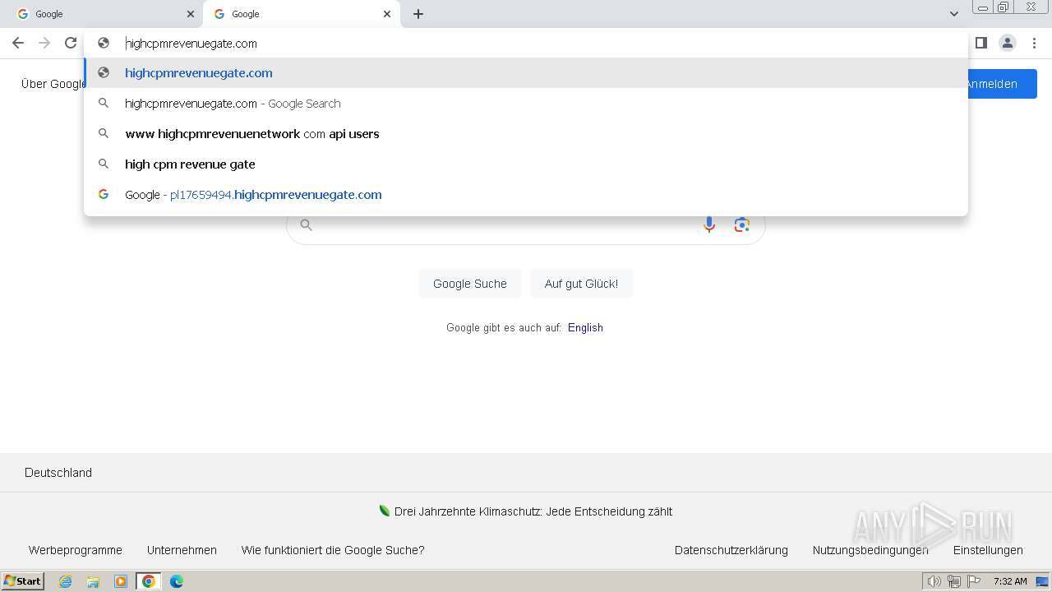The height and width of the screenshot is (592, 1052).
Task: Open Windows Media Player taskbar icon
Action: pyautogui.click(x=121, y=581)
